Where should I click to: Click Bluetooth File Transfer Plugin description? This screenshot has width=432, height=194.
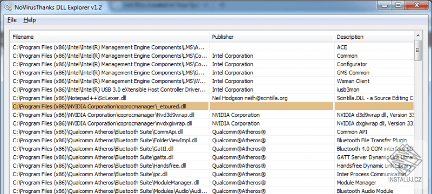point(372,141)
